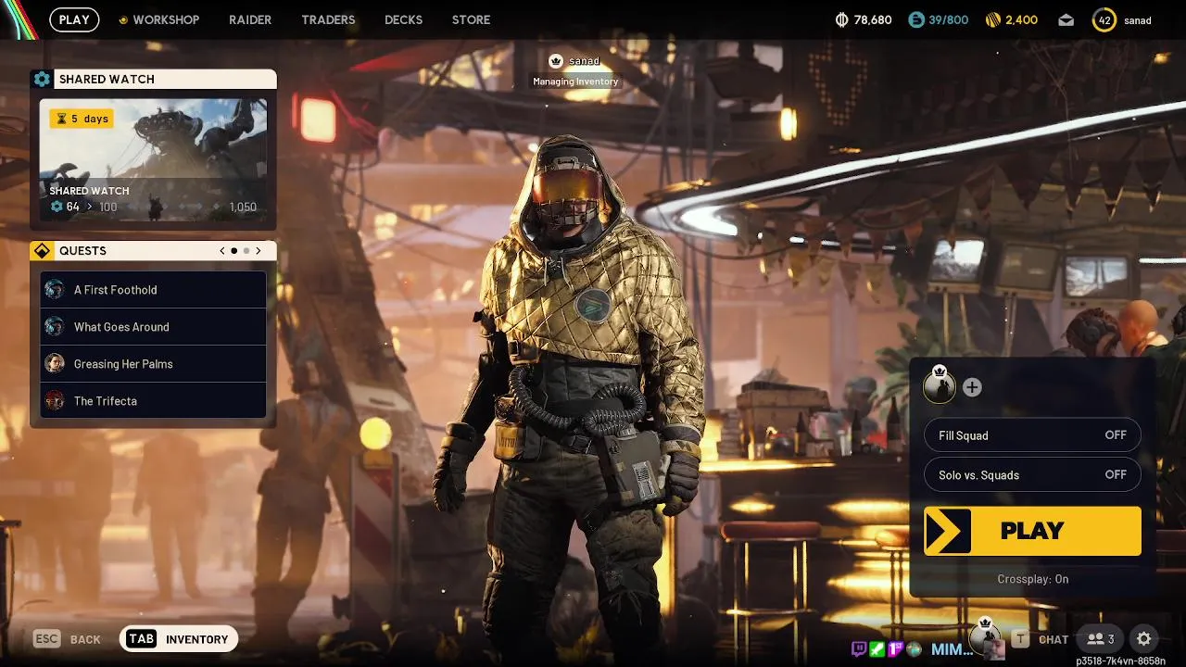
Task: Start matchmaking with the yellow Play button
Action: coord(1032,531)
